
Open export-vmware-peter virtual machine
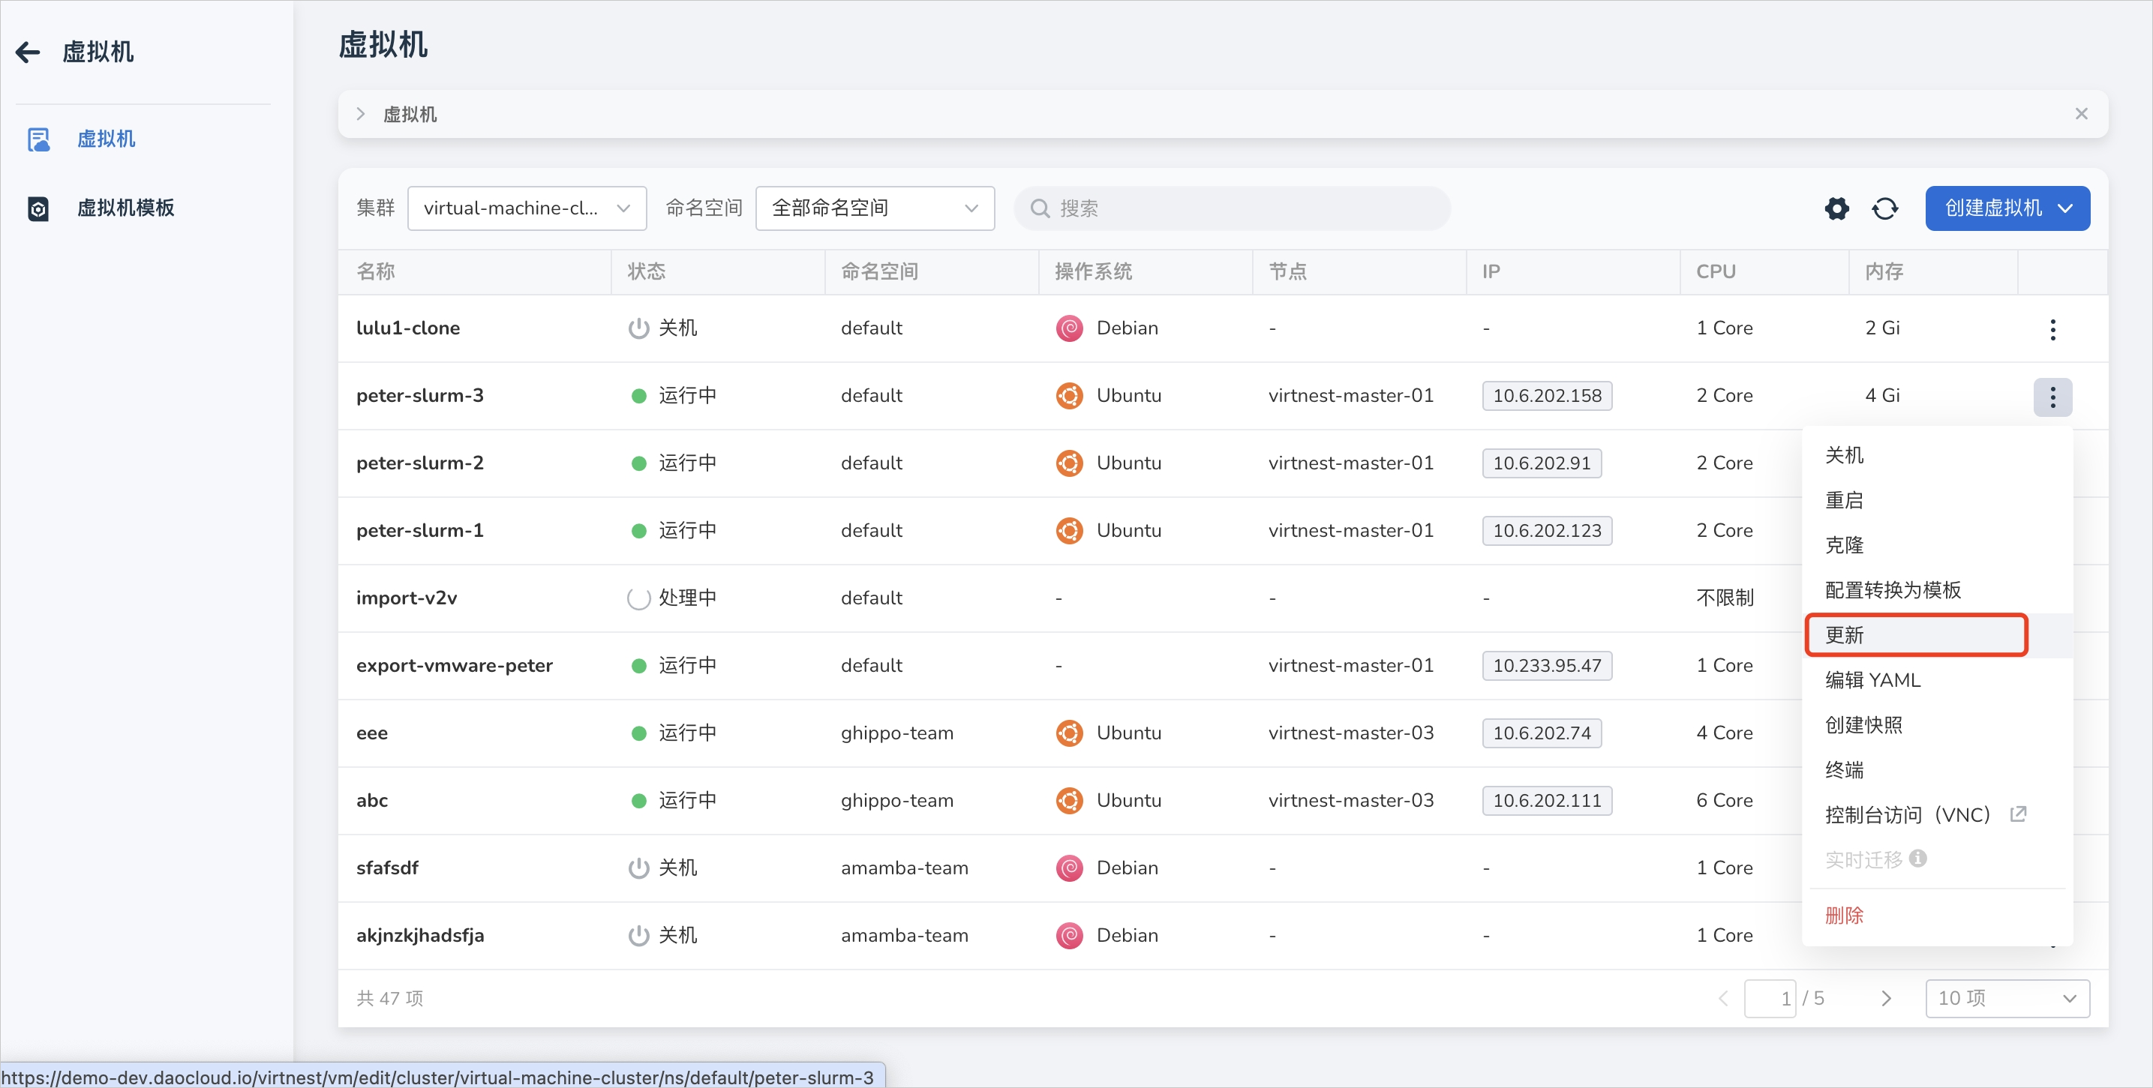coord(455,666)
